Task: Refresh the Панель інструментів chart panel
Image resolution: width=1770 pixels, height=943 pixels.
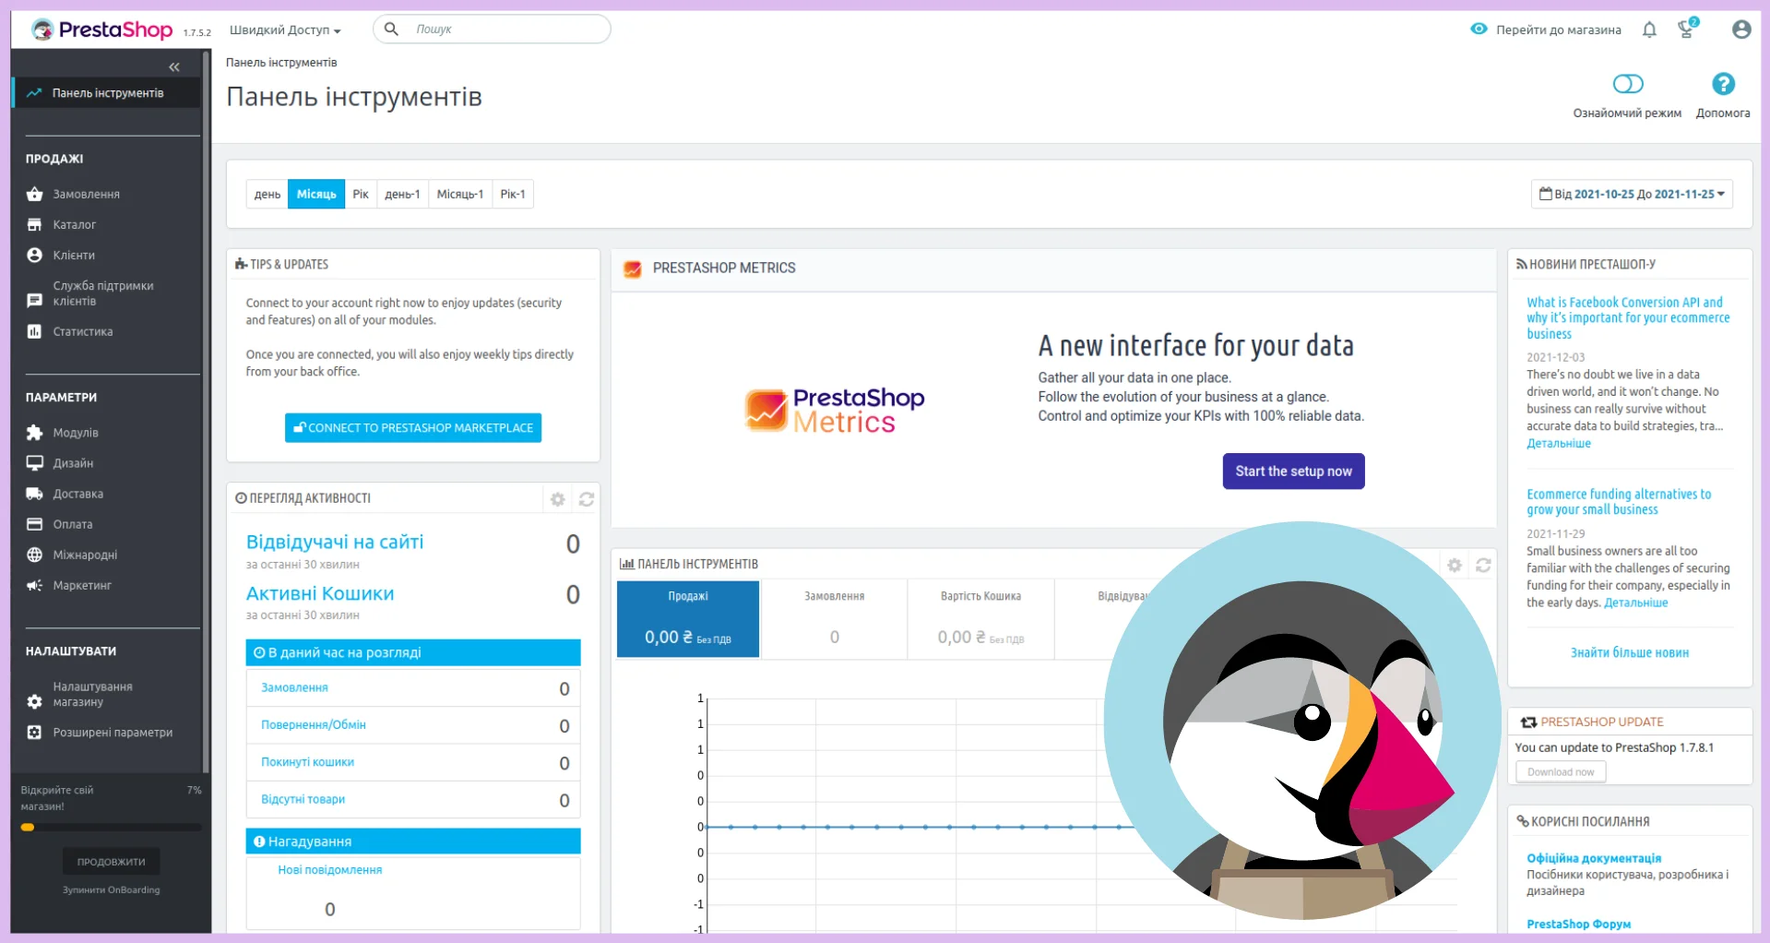Action: click(1483, 565)
